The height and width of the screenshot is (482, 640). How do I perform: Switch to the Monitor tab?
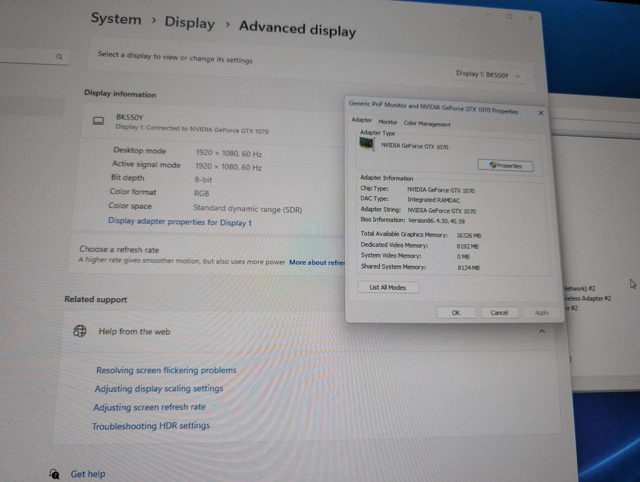point(388,122)
